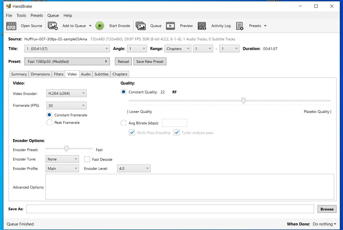Open the Presets menu in the menu bar
343x230 pixels.
pos(37,16)
